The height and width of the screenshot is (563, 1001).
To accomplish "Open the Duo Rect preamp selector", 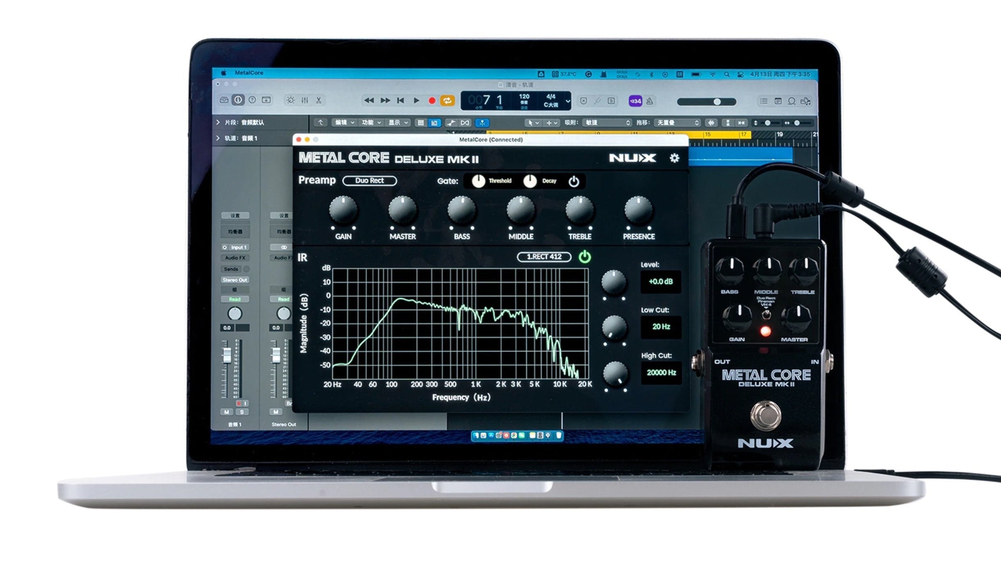I will tap(369, 181).
